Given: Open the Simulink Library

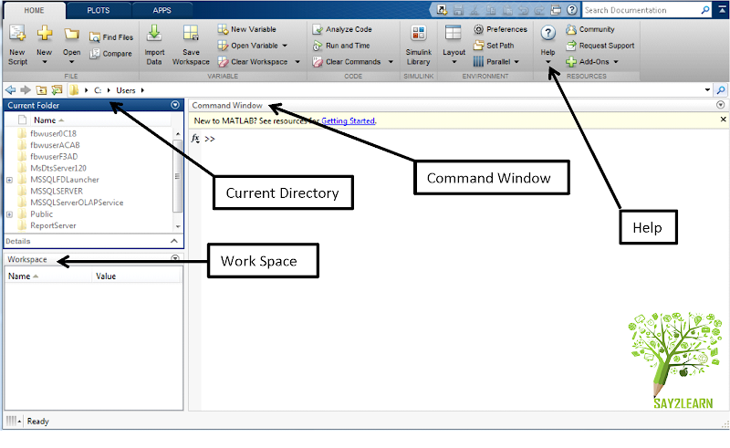Looking at the screenshot, I should pyautogui.click(x=419, y=45).
